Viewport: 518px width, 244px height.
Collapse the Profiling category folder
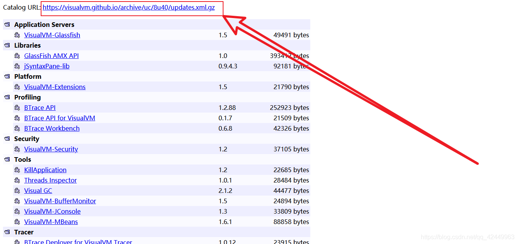tap(7, 97)
